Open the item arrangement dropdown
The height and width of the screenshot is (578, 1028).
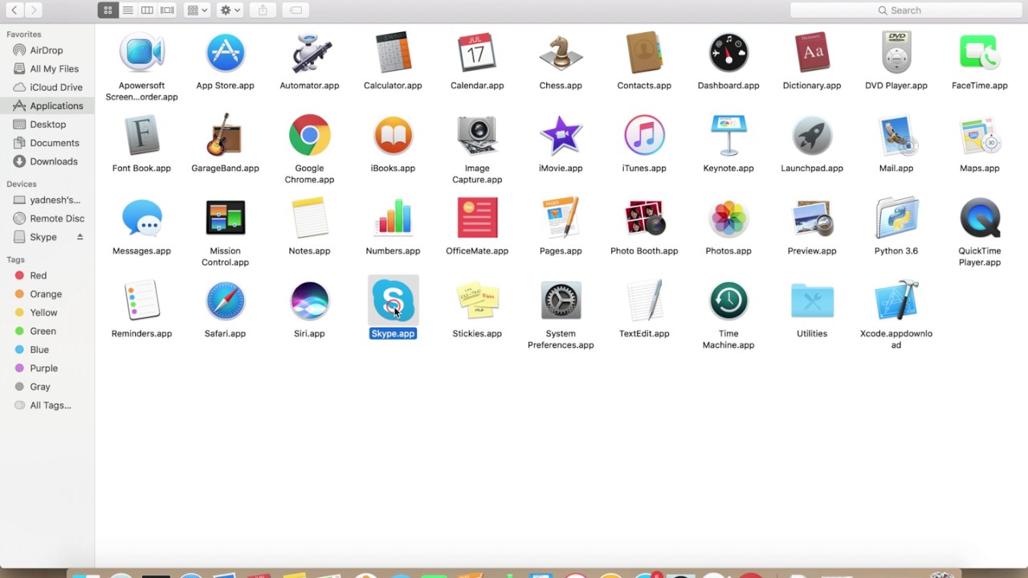click(197, 10)
